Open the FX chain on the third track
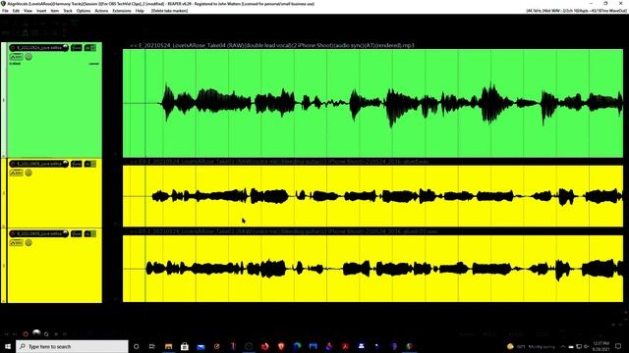Viewport: 629px width, 353px height. coord(87,233)
